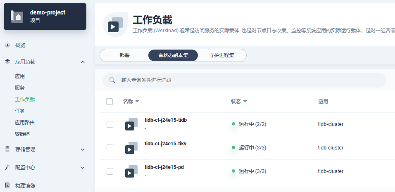Click the workload icon for tidb-cl-j24e15-tidb

click(131, 124)
